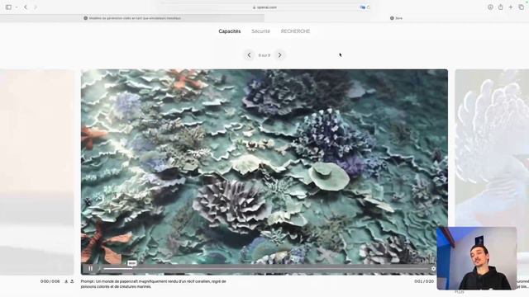Pause the coral reef video
529x297 pixels.
click(x=90, y=268)
